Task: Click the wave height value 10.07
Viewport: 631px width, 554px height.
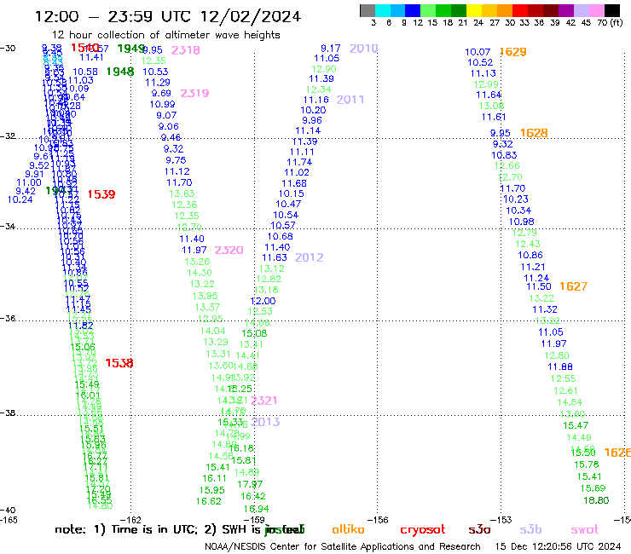Action: 478,52
